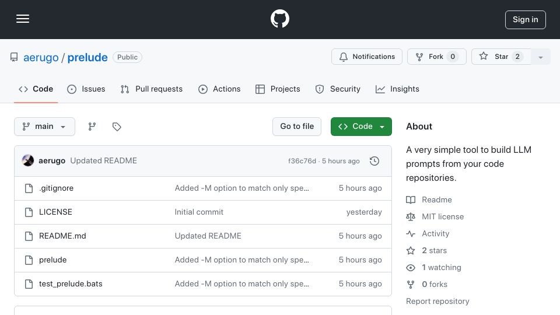View the 0 forks link
The width and height of the screenshot is (560, 315).
coord(427,284)
